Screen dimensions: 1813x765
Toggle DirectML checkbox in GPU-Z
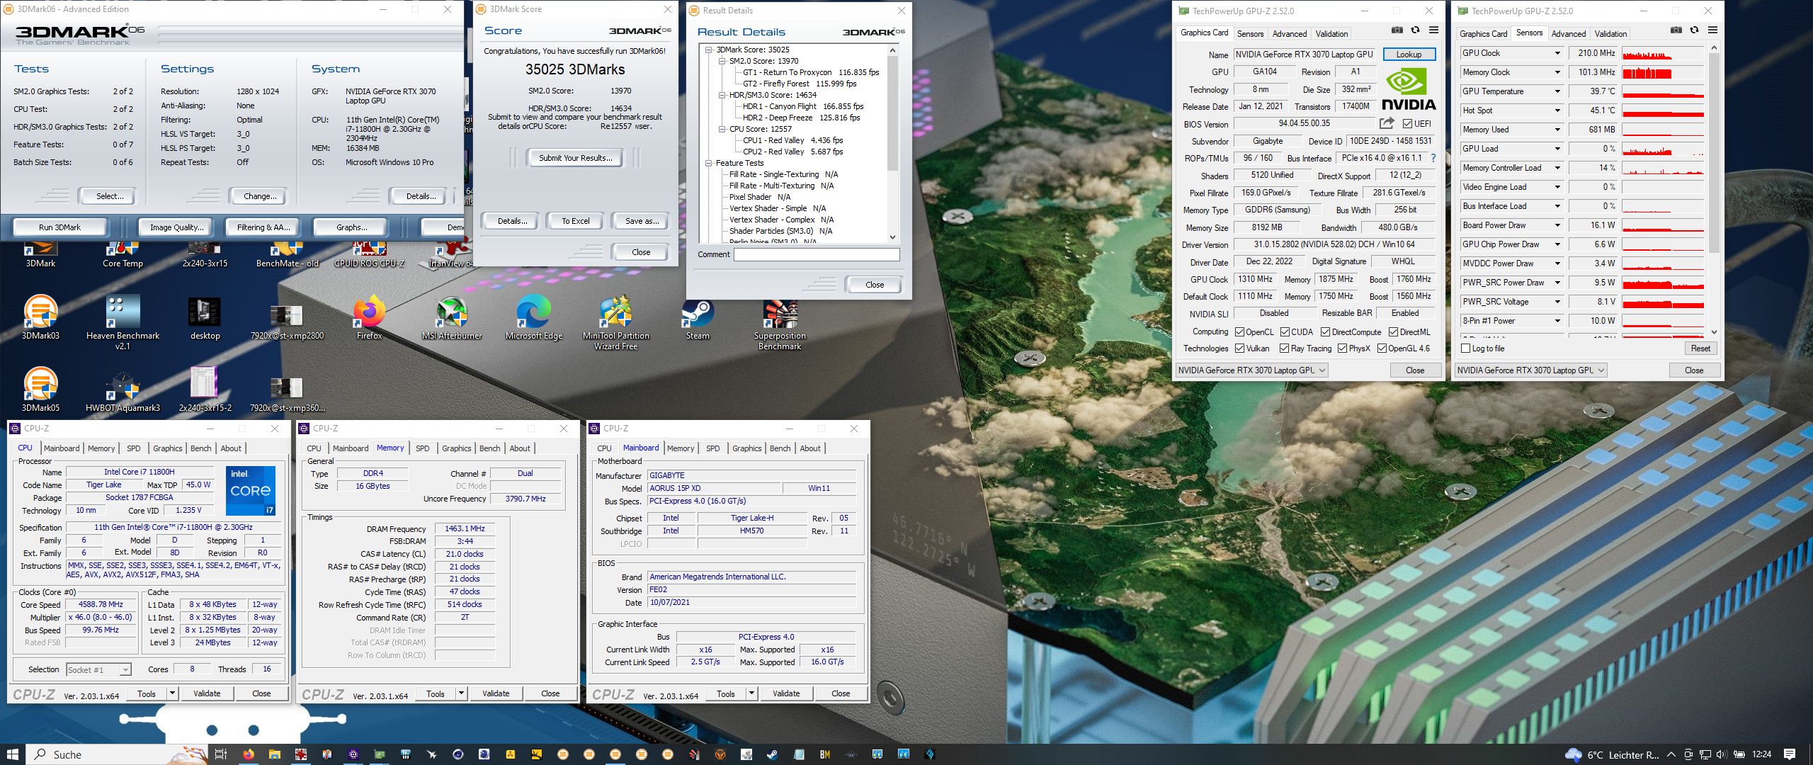[x=1393, y=331]
